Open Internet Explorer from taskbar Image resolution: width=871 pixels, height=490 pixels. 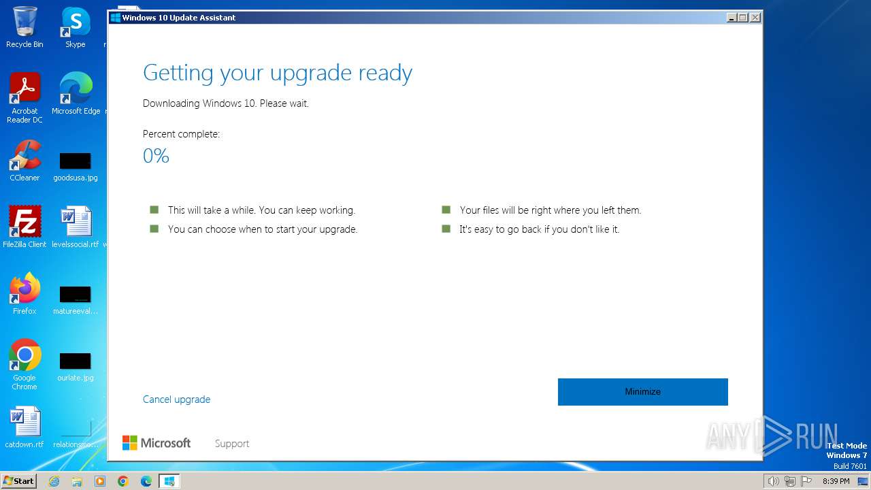(x=54, y=481)
